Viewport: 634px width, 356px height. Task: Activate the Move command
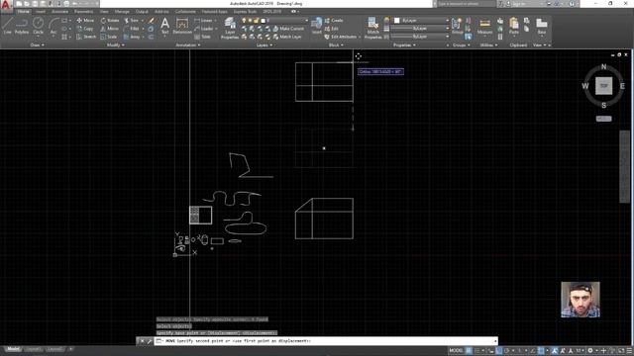[85, 20]
